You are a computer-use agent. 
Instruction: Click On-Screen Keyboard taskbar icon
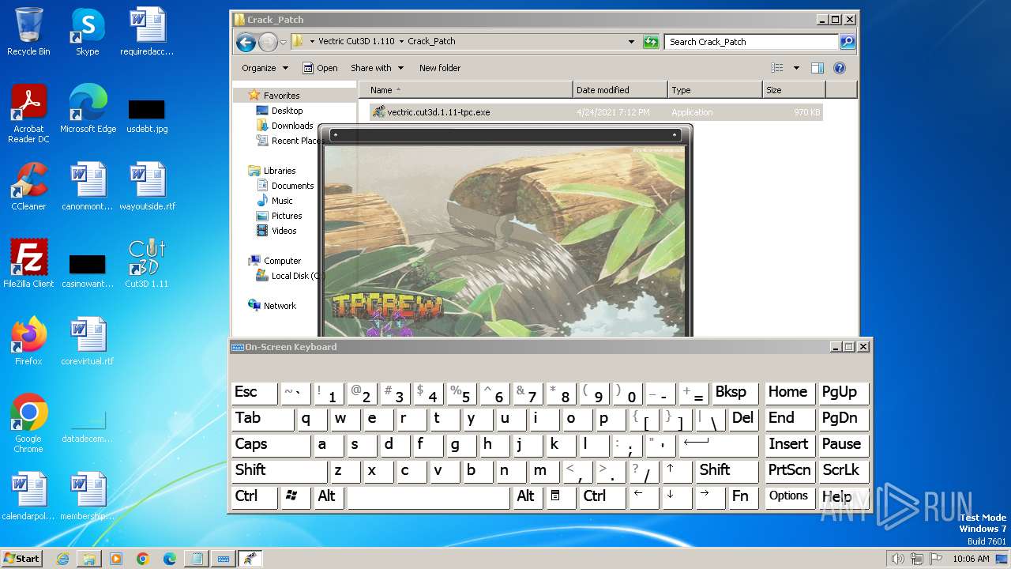pos(224,559)
